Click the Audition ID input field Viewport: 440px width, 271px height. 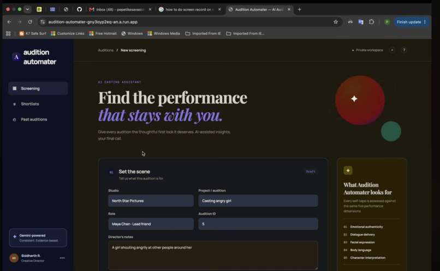tap(258, 224)
